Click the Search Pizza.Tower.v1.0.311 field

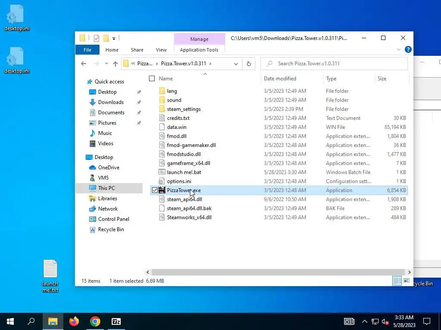[334, 64]
